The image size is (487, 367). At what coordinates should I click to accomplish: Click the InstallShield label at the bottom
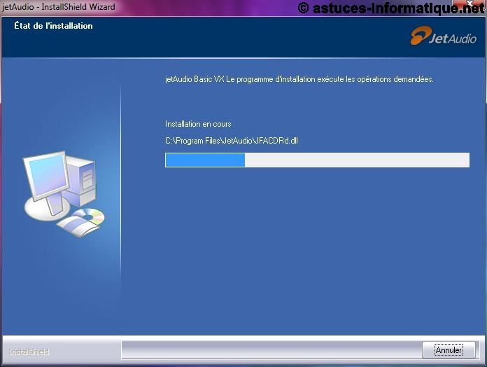click(x=29, y=352)
